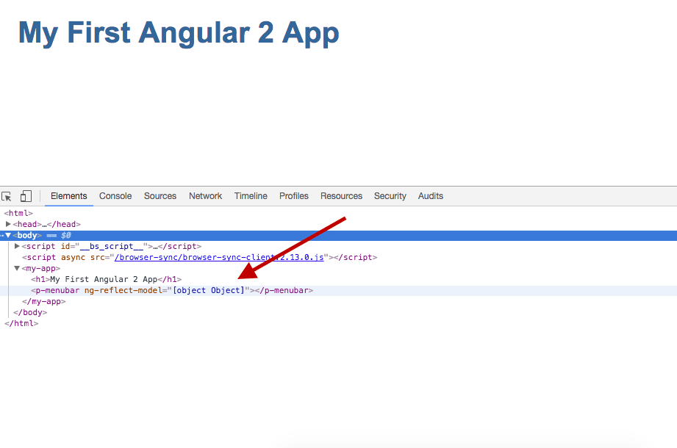
Task: Open the Profiles tab
Action: pyautogui.click(x=294, y=196)
